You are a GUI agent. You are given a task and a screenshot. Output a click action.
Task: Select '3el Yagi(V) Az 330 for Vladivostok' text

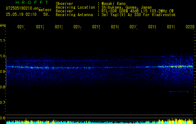click(139, 15)
